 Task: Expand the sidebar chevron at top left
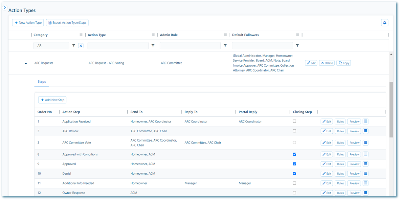point(5,8)
